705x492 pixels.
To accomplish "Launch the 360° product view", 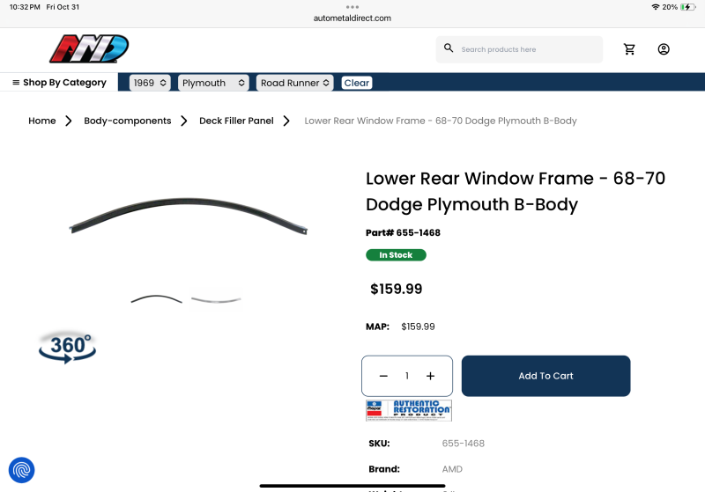I will 68,348.
